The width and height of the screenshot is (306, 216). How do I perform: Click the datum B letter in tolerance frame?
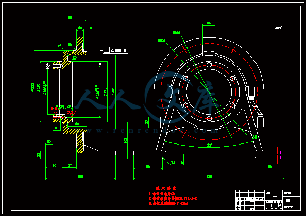(125, 50)
